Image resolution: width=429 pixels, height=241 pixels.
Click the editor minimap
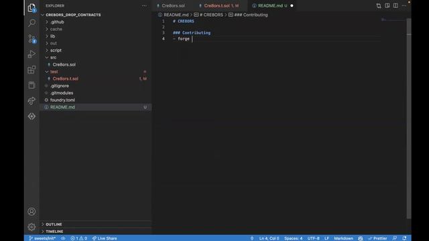coord(393,19)
